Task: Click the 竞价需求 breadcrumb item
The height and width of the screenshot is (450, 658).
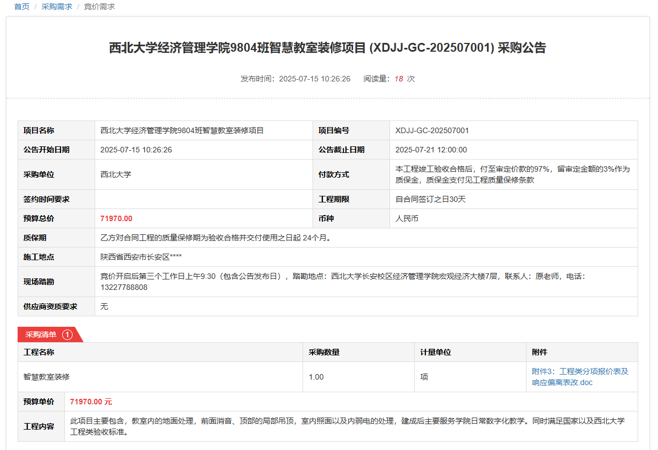Action: 99,7
